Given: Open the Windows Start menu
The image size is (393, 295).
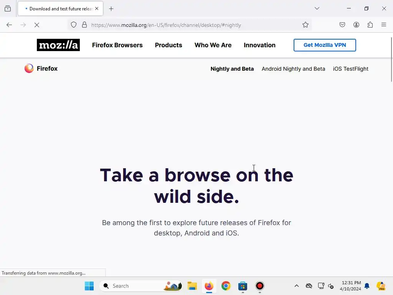Looking at the screenshot, I should (89, 286).
